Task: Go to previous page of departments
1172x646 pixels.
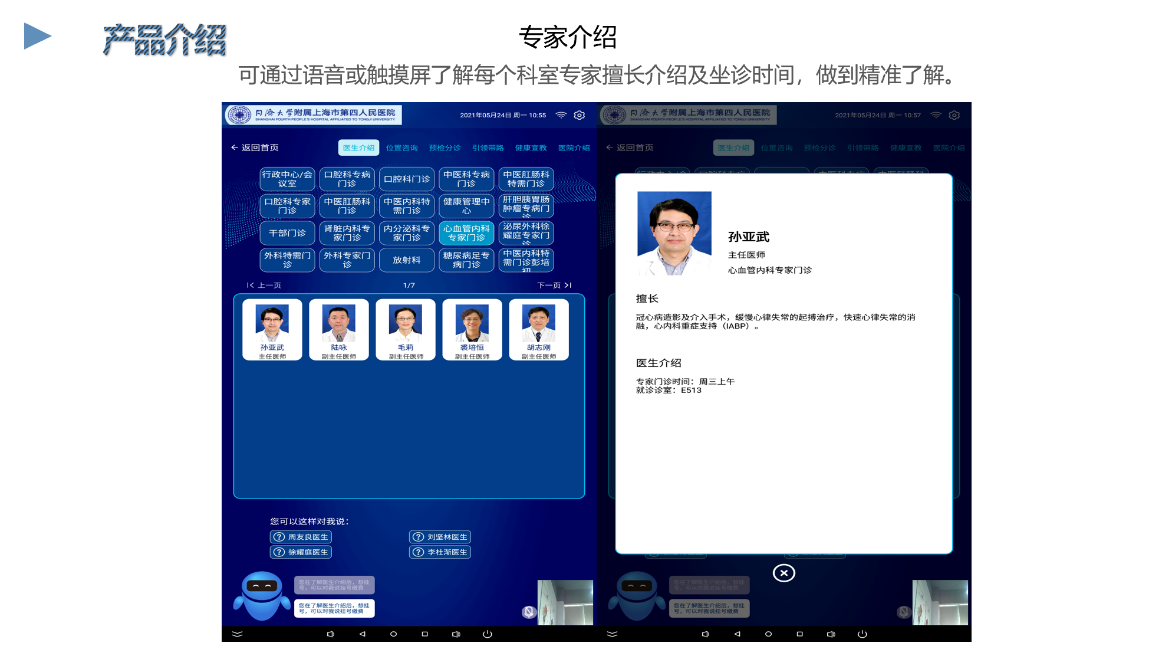Action: point(264,285)
